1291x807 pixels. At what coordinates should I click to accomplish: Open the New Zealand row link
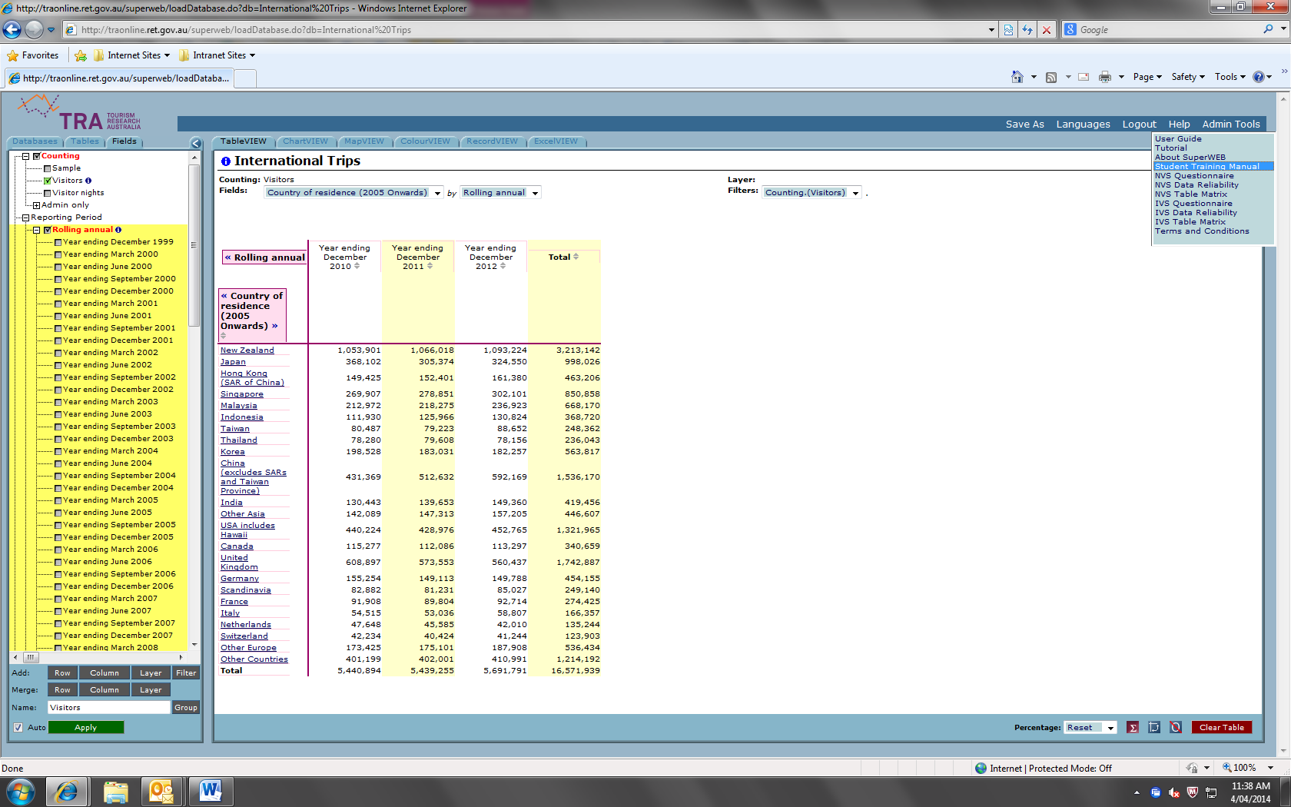pos(247,350)
